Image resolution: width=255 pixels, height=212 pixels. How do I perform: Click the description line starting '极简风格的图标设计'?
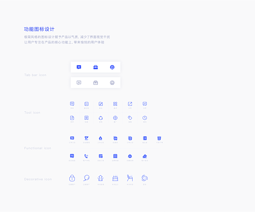point(67,37)
